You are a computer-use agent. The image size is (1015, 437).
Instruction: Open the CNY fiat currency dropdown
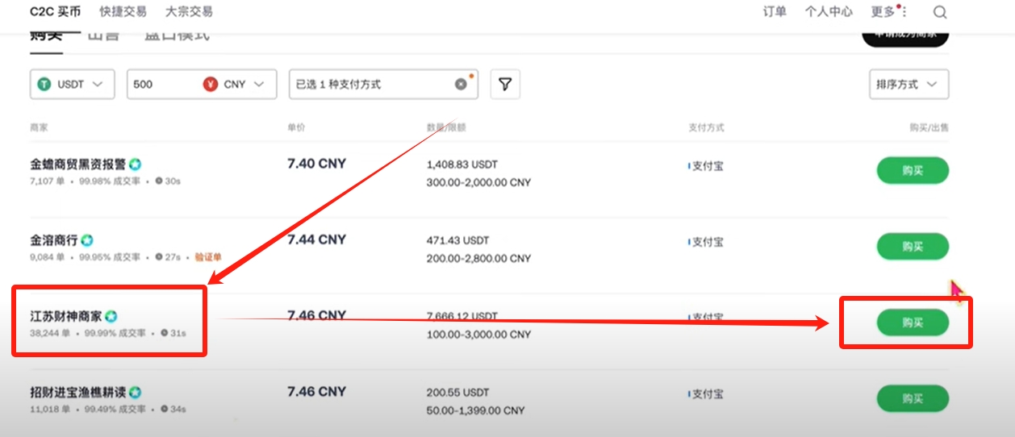[244, 84]
